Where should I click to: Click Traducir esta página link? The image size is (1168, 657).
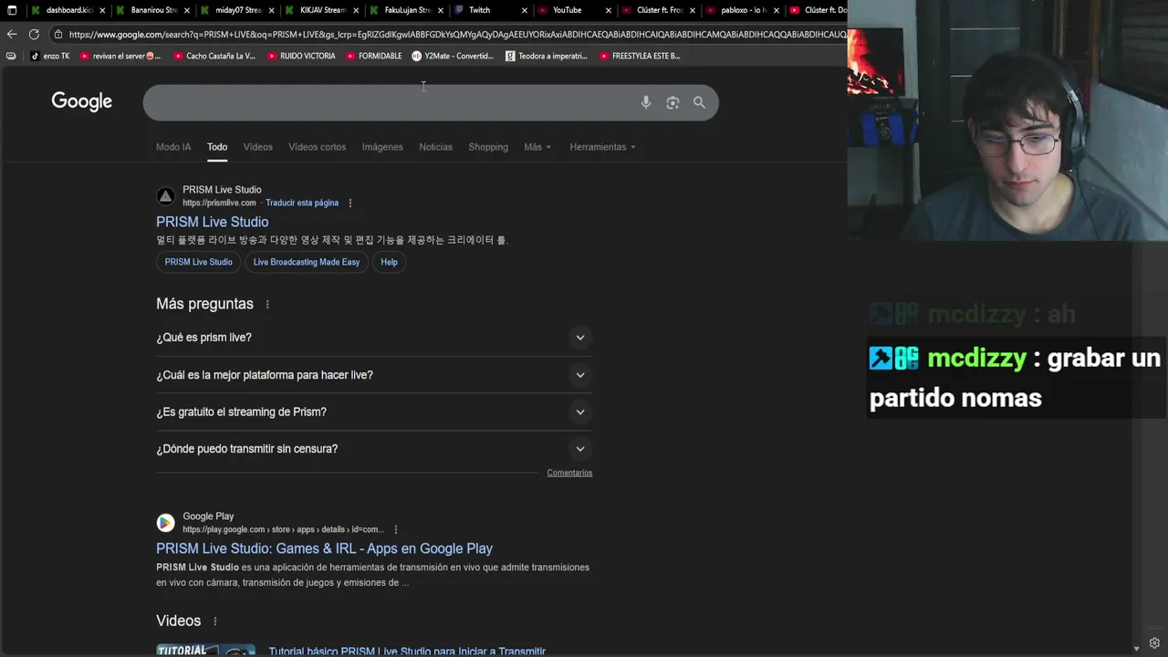302,203
